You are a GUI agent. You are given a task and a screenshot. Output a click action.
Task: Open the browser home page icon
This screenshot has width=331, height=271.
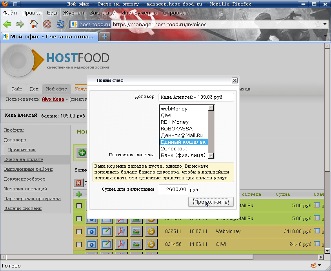[x=34, y=24]
